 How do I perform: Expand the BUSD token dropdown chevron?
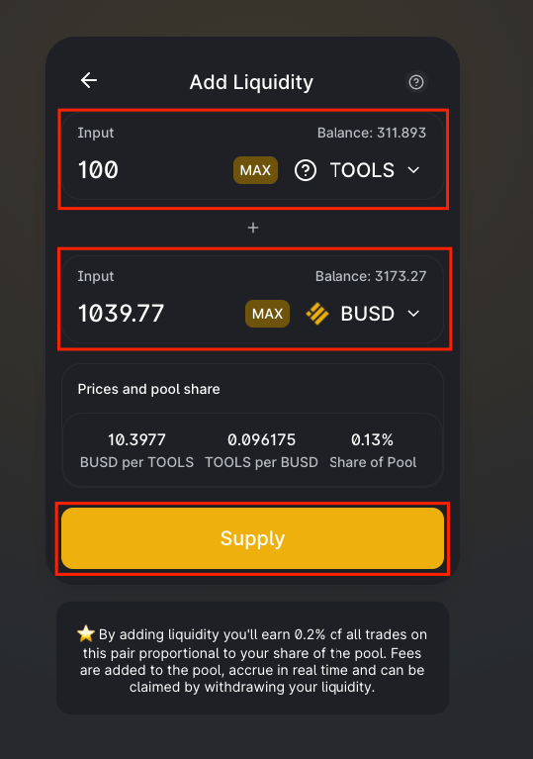pos(413,314)
